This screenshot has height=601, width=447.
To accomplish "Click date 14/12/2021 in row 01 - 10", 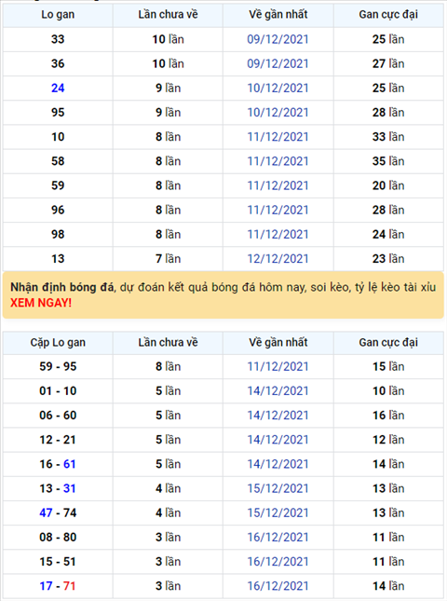I will click(x=278, y=391).
